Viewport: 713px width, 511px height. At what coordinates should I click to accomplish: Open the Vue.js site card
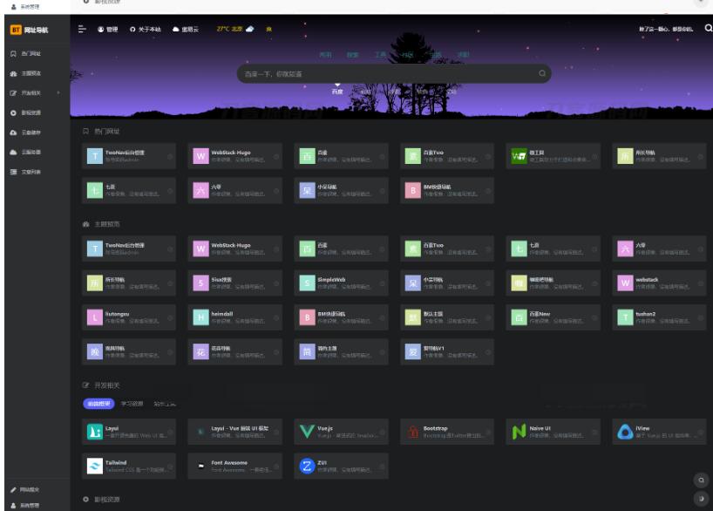pos(341,432)
